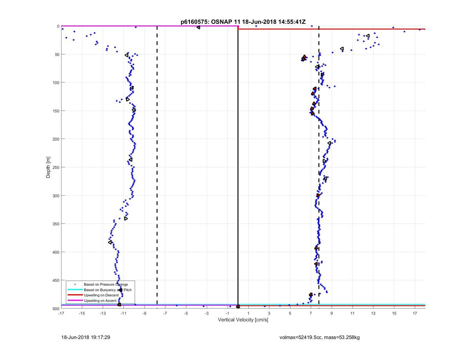Click x-axis tick label -7
Viewport: 470px width, 347px height.
pos(165,313)
